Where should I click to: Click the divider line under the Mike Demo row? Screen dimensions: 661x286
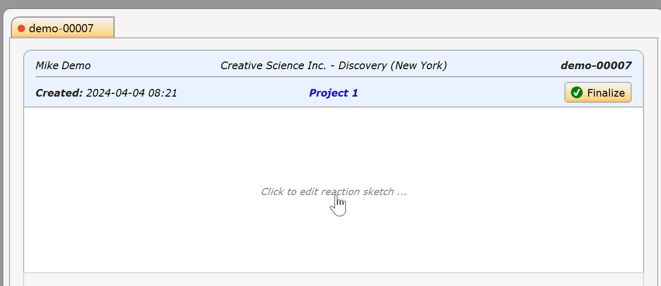pos(334,76)
